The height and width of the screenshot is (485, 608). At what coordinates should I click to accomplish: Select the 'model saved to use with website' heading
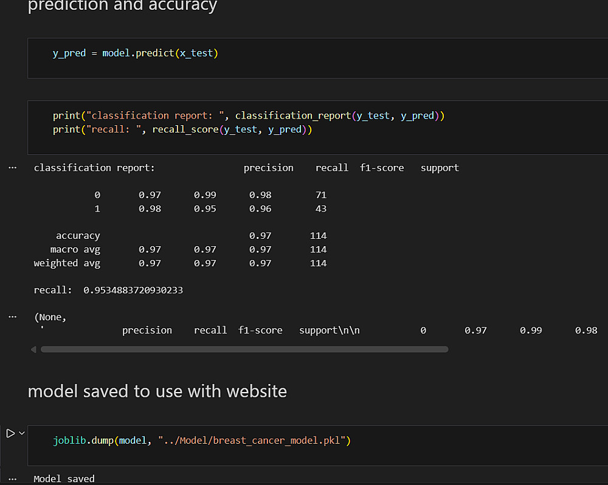pos(157,391)
